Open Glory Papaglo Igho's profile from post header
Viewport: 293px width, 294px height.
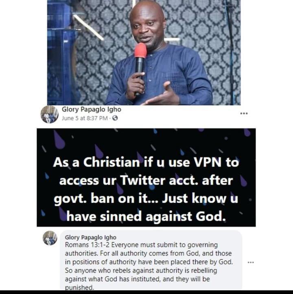tap(92, 109)
